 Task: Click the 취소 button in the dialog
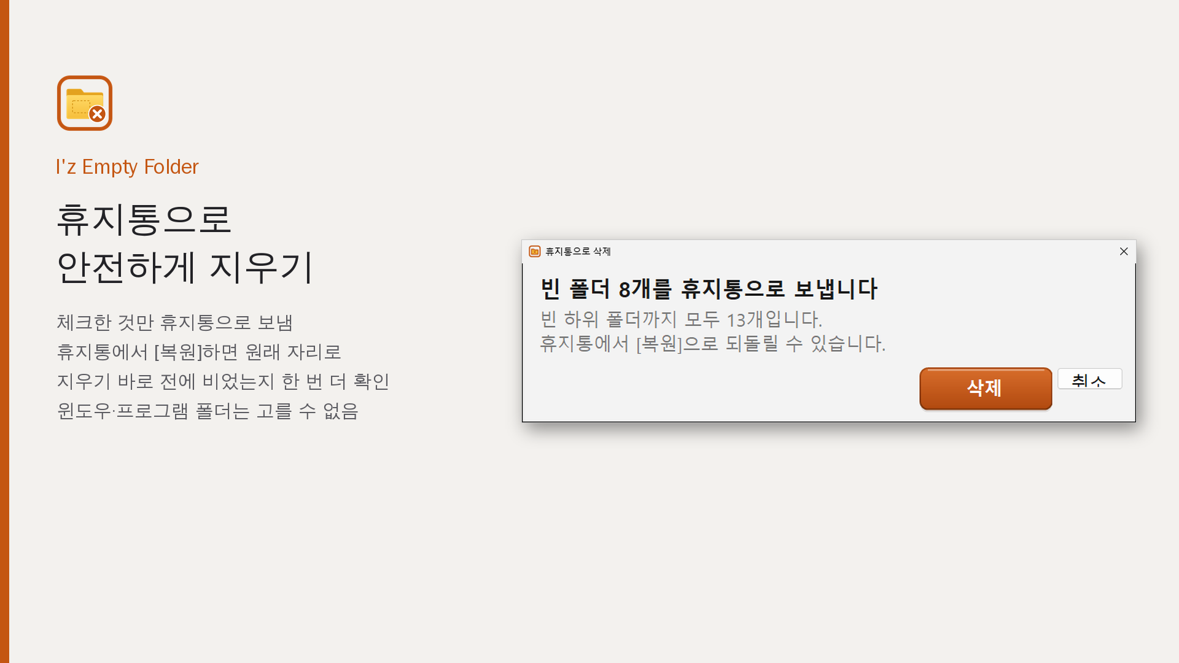(1089, 379)
